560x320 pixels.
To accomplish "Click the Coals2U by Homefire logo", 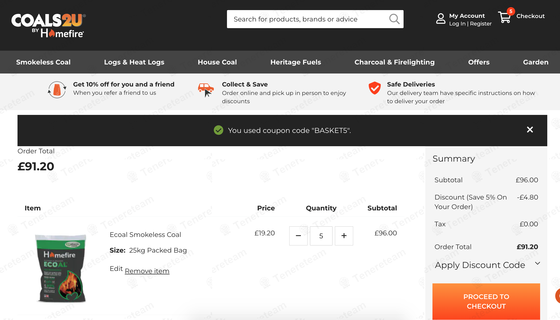I will [x=49, y=25].
